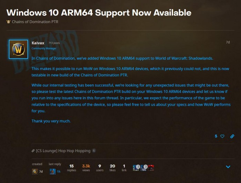Click the 5 likes count

click(x=216, y=136)
